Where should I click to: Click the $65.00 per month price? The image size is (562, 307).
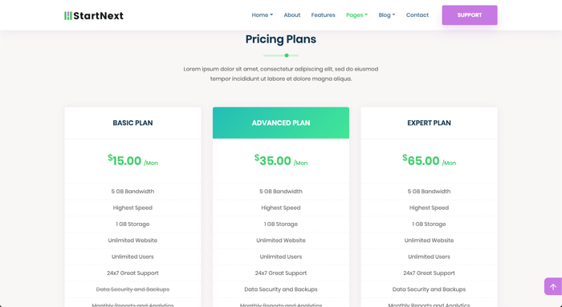429,160
